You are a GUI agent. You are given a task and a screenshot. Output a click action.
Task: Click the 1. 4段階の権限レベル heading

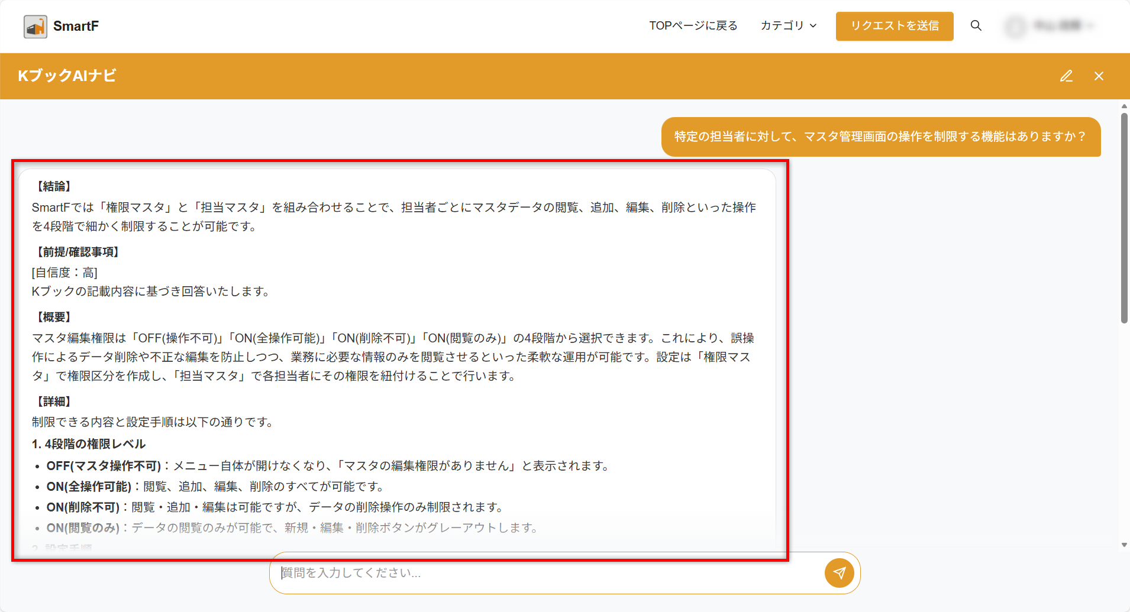pos(89,444)
